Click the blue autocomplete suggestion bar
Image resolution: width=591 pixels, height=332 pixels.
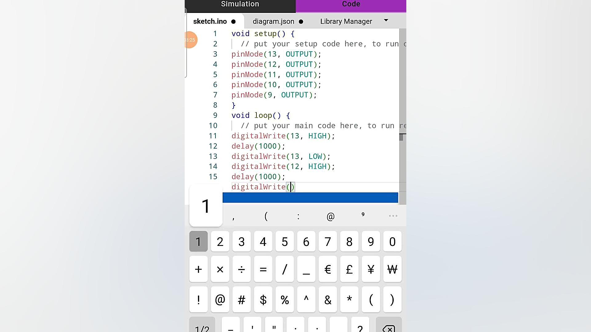[310, 198]
